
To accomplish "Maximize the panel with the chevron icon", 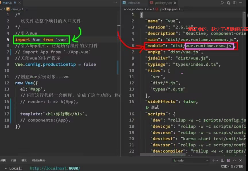I will point(235,160).
